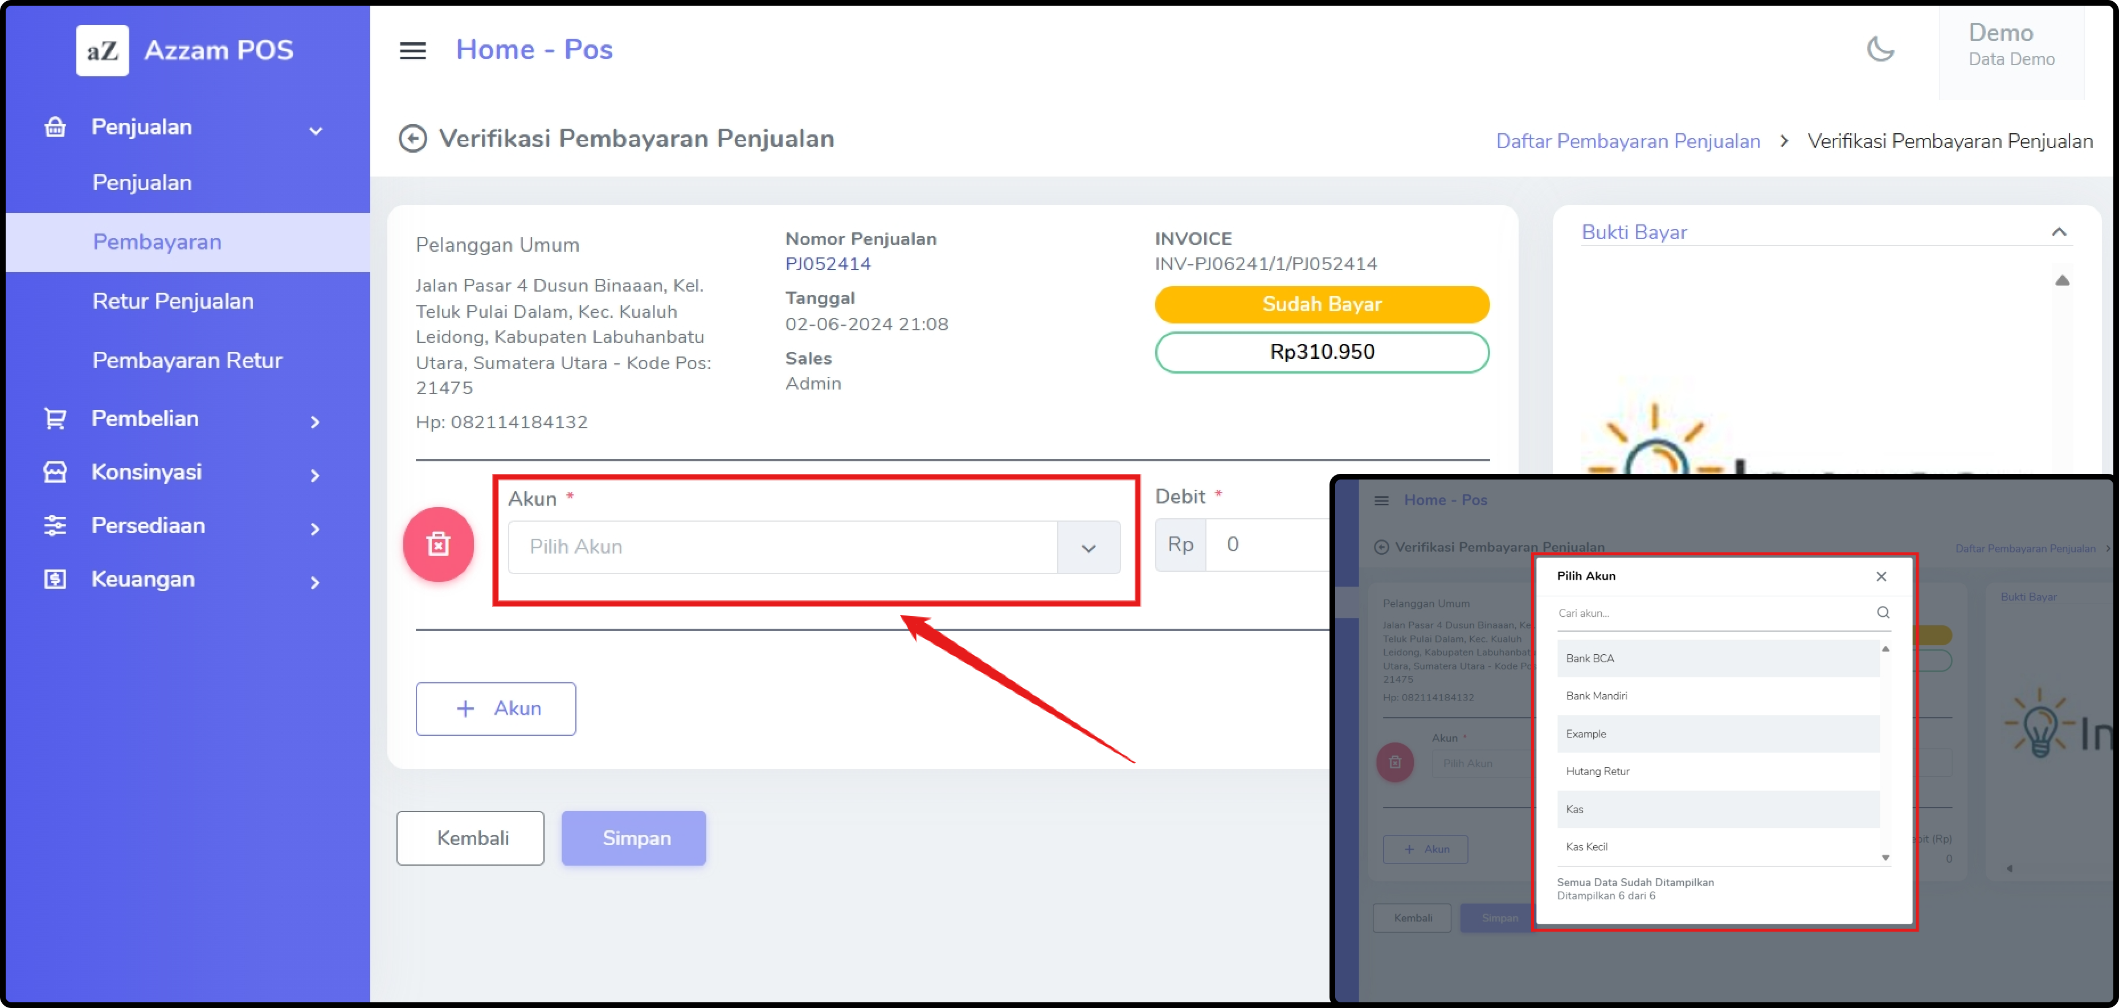
Task: Click Daftar Pembayaran Penjualan breadcrumb link
Action: (1627, 141)
